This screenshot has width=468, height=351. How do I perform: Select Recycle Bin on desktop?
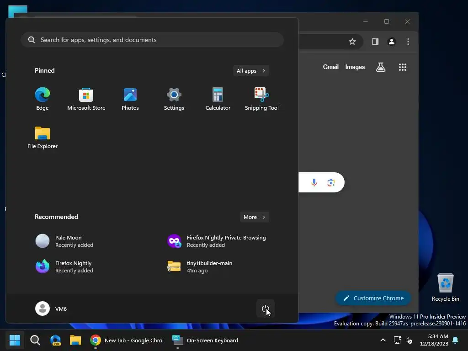click(445, 287)
